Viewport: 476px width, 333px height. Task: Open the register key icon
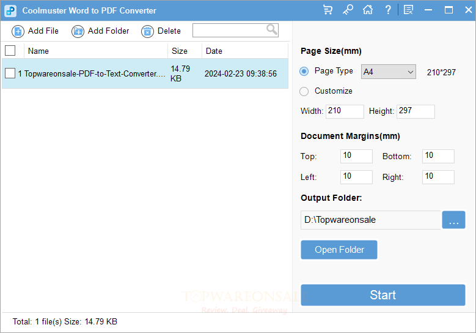click(x=348, y=10)
